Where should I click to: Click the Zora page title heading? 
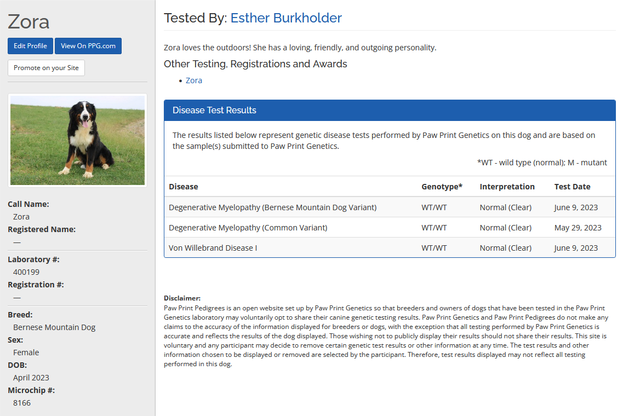tap(28, 22)
